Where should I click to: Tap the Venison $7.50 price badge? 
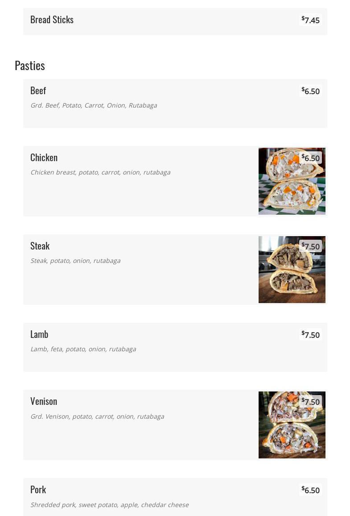coord(311,402)
